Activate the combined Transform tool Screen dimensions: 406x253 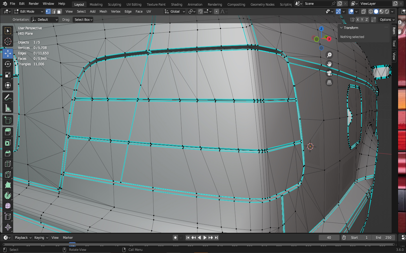point(8,85)
